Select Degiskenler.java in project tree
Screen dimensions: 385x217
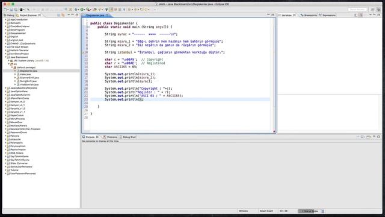coord(28,71)
